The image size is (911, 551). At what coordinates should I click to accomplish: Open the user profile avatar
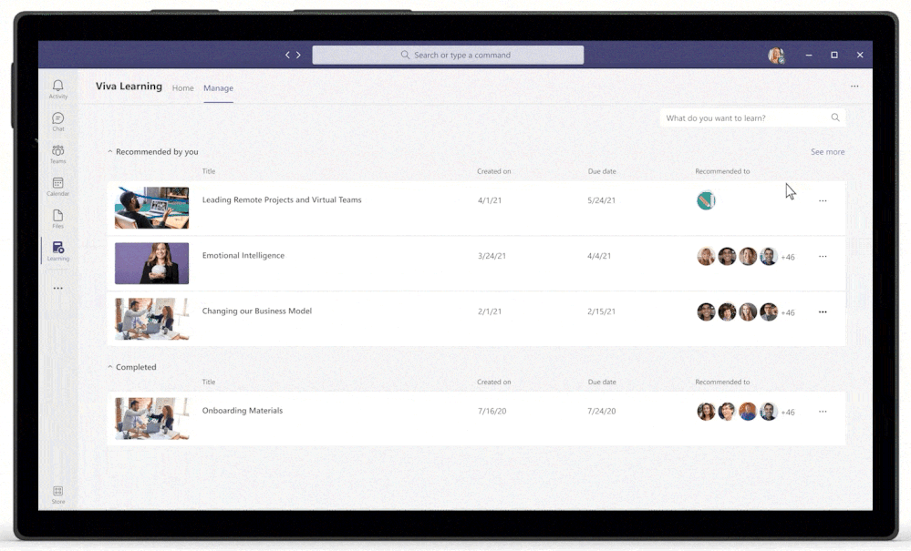pyautogui.click(x=776, y=55)
